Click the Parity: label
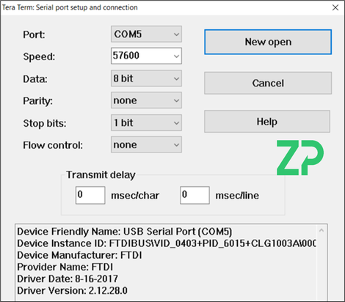 click(38, 101)
